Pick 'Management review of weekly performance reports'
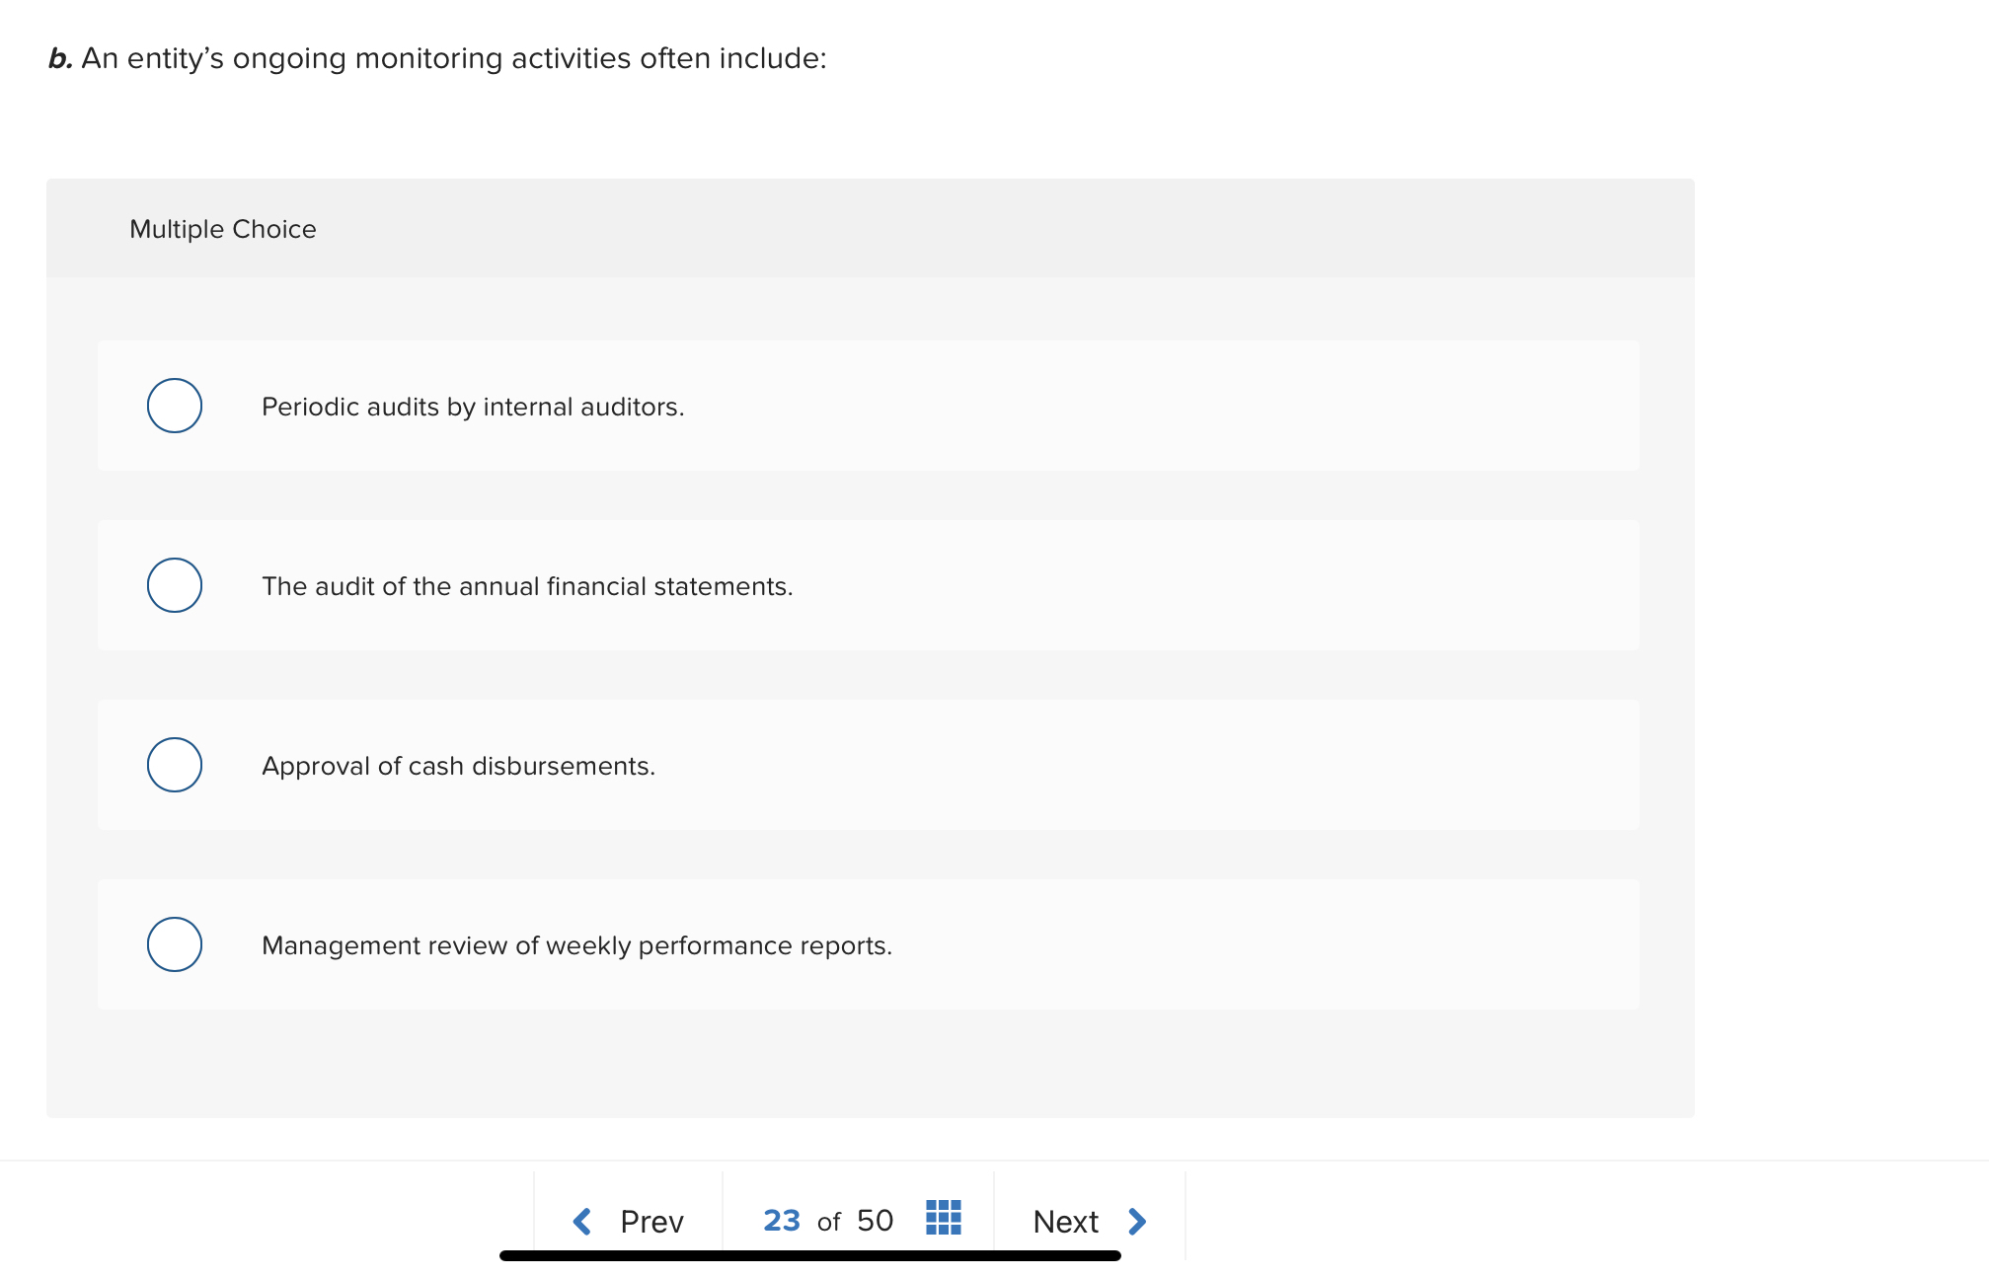1989x1276 pixels. point(174,944)
